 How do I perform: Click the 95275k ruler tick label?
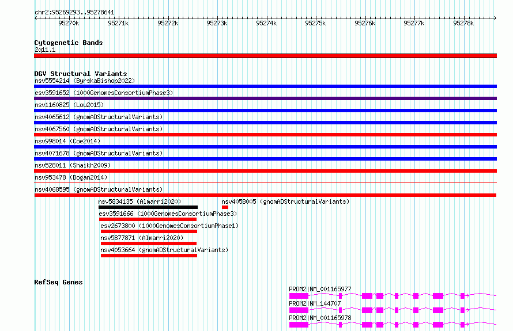click(315, 23)
